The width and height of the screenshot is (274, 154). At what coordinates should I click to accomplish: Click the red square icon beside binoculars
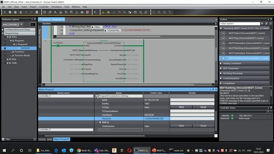coord(87,12)
